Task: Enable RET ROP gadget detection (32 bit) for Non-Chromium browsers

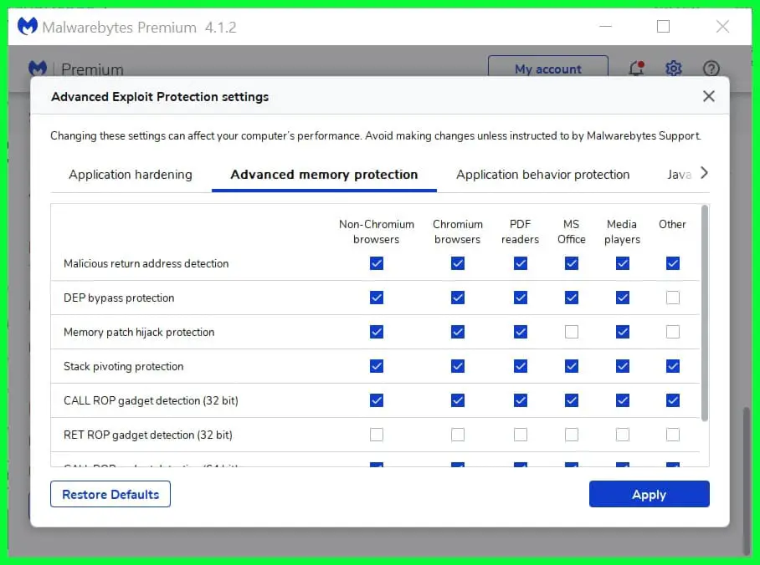Action: pos(377,435)
